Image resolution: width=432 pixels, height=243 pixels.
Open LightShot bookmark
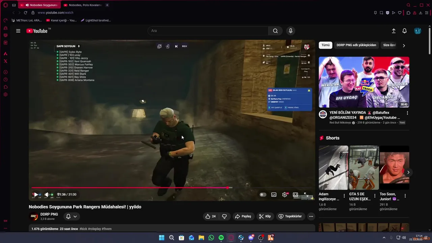pyautogui.click(x=96, y=20)
